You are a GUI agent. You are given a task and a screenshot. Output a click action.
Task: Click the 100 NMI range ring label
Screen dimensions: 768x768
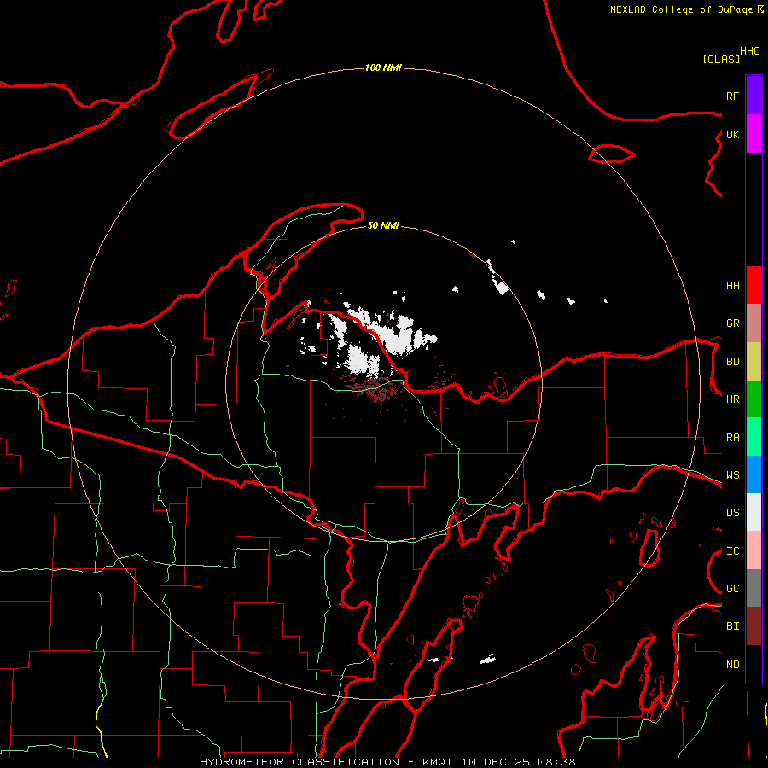(383, 67)
